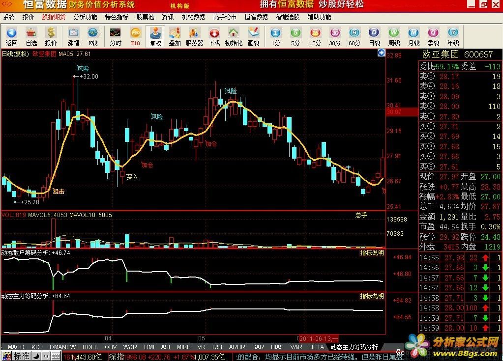The height and width of the screenshot is (361, 503).
Task: Select the OBV indicator tab
Action: (x=111, y=347)
